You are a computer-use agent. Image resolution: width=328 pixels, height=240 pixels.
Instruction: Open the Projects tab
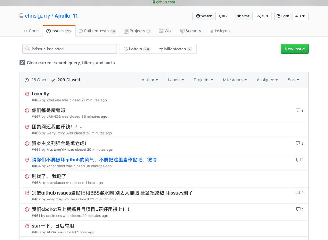point(137,31)
